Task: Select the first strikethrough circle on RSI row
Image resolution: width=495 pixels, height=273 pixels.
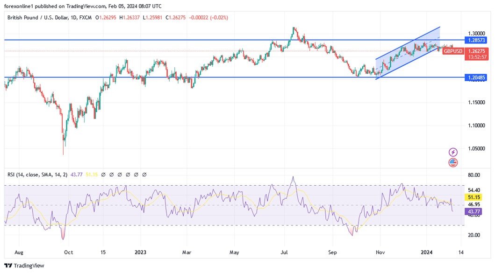Action: coord(104,174)
